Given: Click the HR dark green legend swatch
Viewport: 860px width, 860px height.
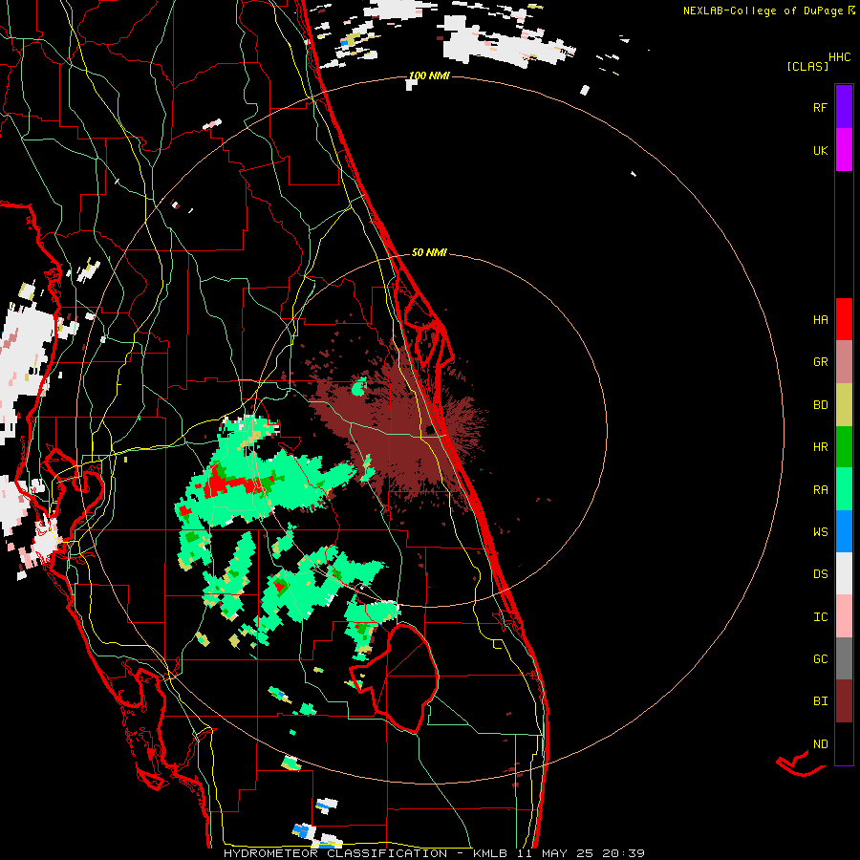Looking at the screenshot, I should 844,447.
